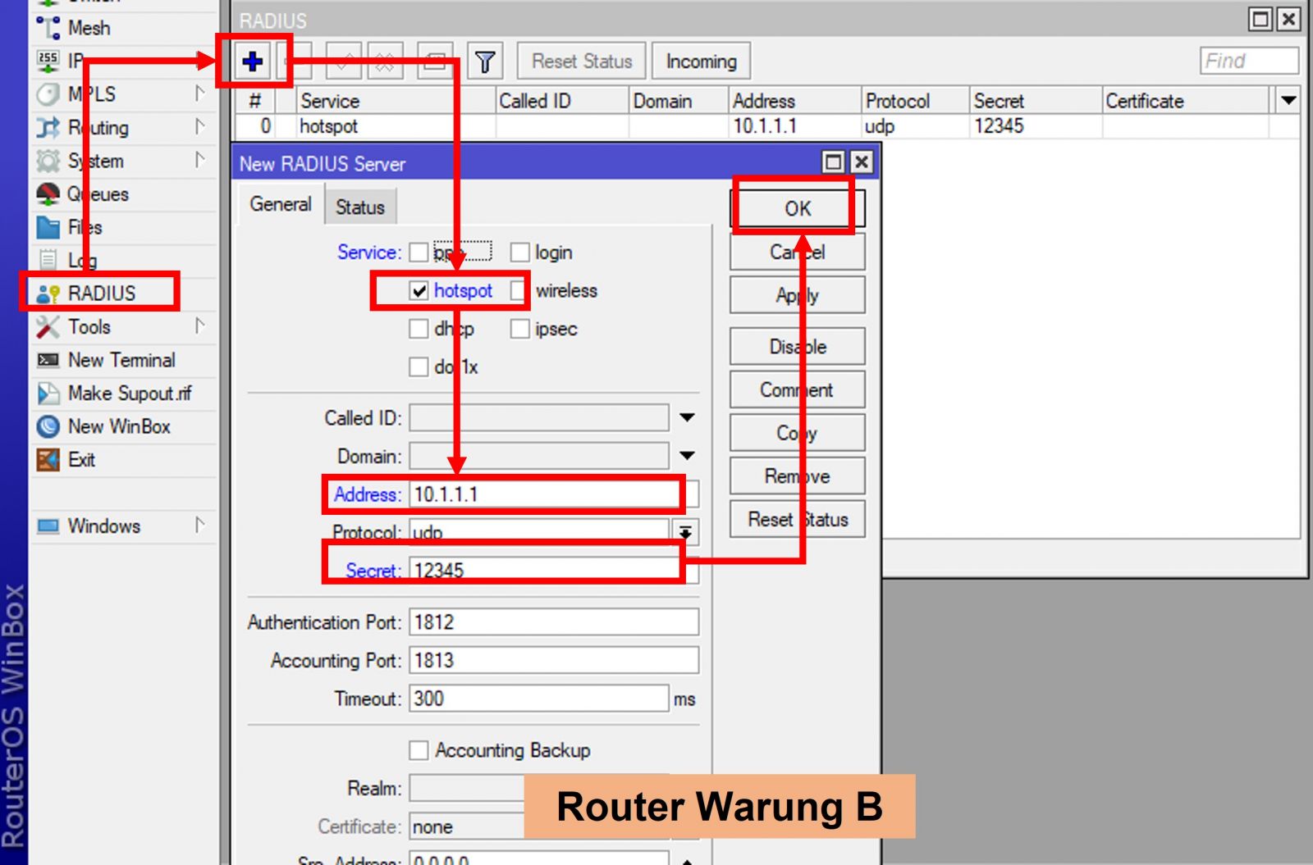This screenshot has width=1313, height=865.
Task: Open RADIUS from the sidebar menu
Action: pyautogui.click(x=97, y=293)
